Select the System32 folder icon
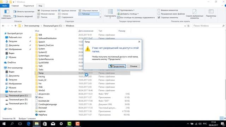 [36, 52]
